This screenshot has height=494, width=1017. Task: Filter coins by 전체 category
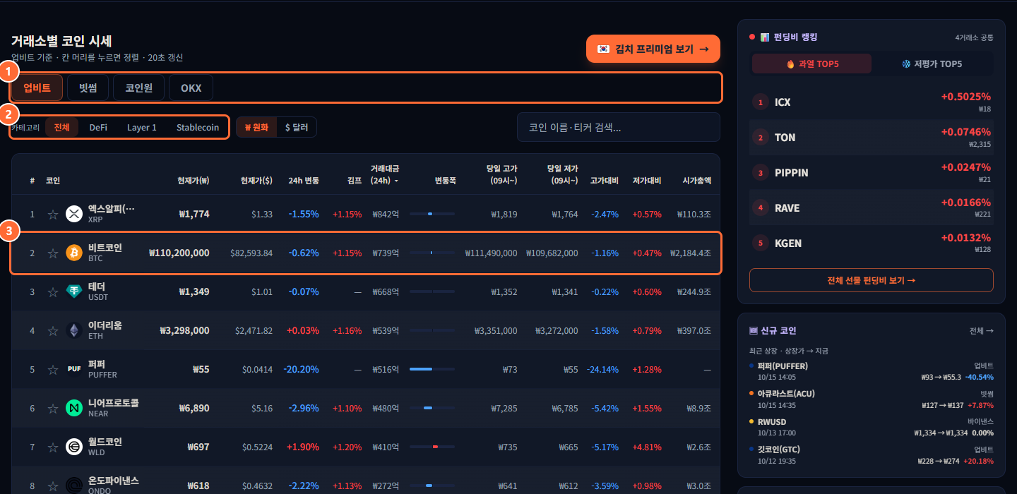tap(61, 127)
